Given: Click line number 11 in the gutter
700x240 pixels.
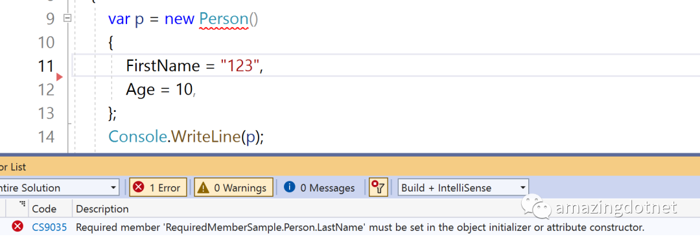Looking at the screenshot, I should click(x=46, y=66).
